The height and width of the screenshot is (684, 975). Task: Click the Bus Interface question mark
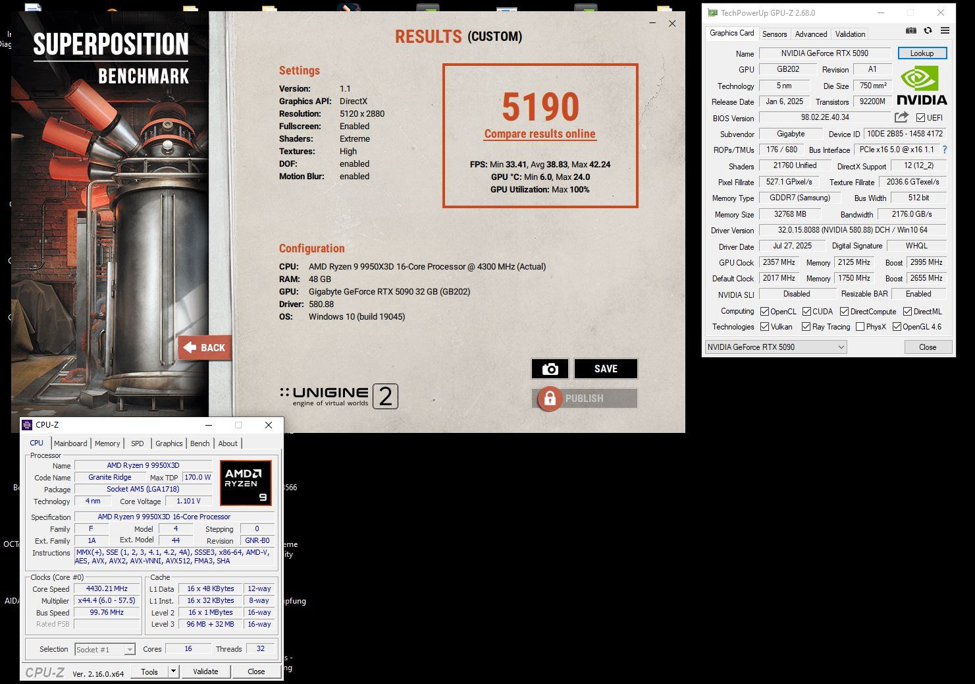(x=945, y=150)
